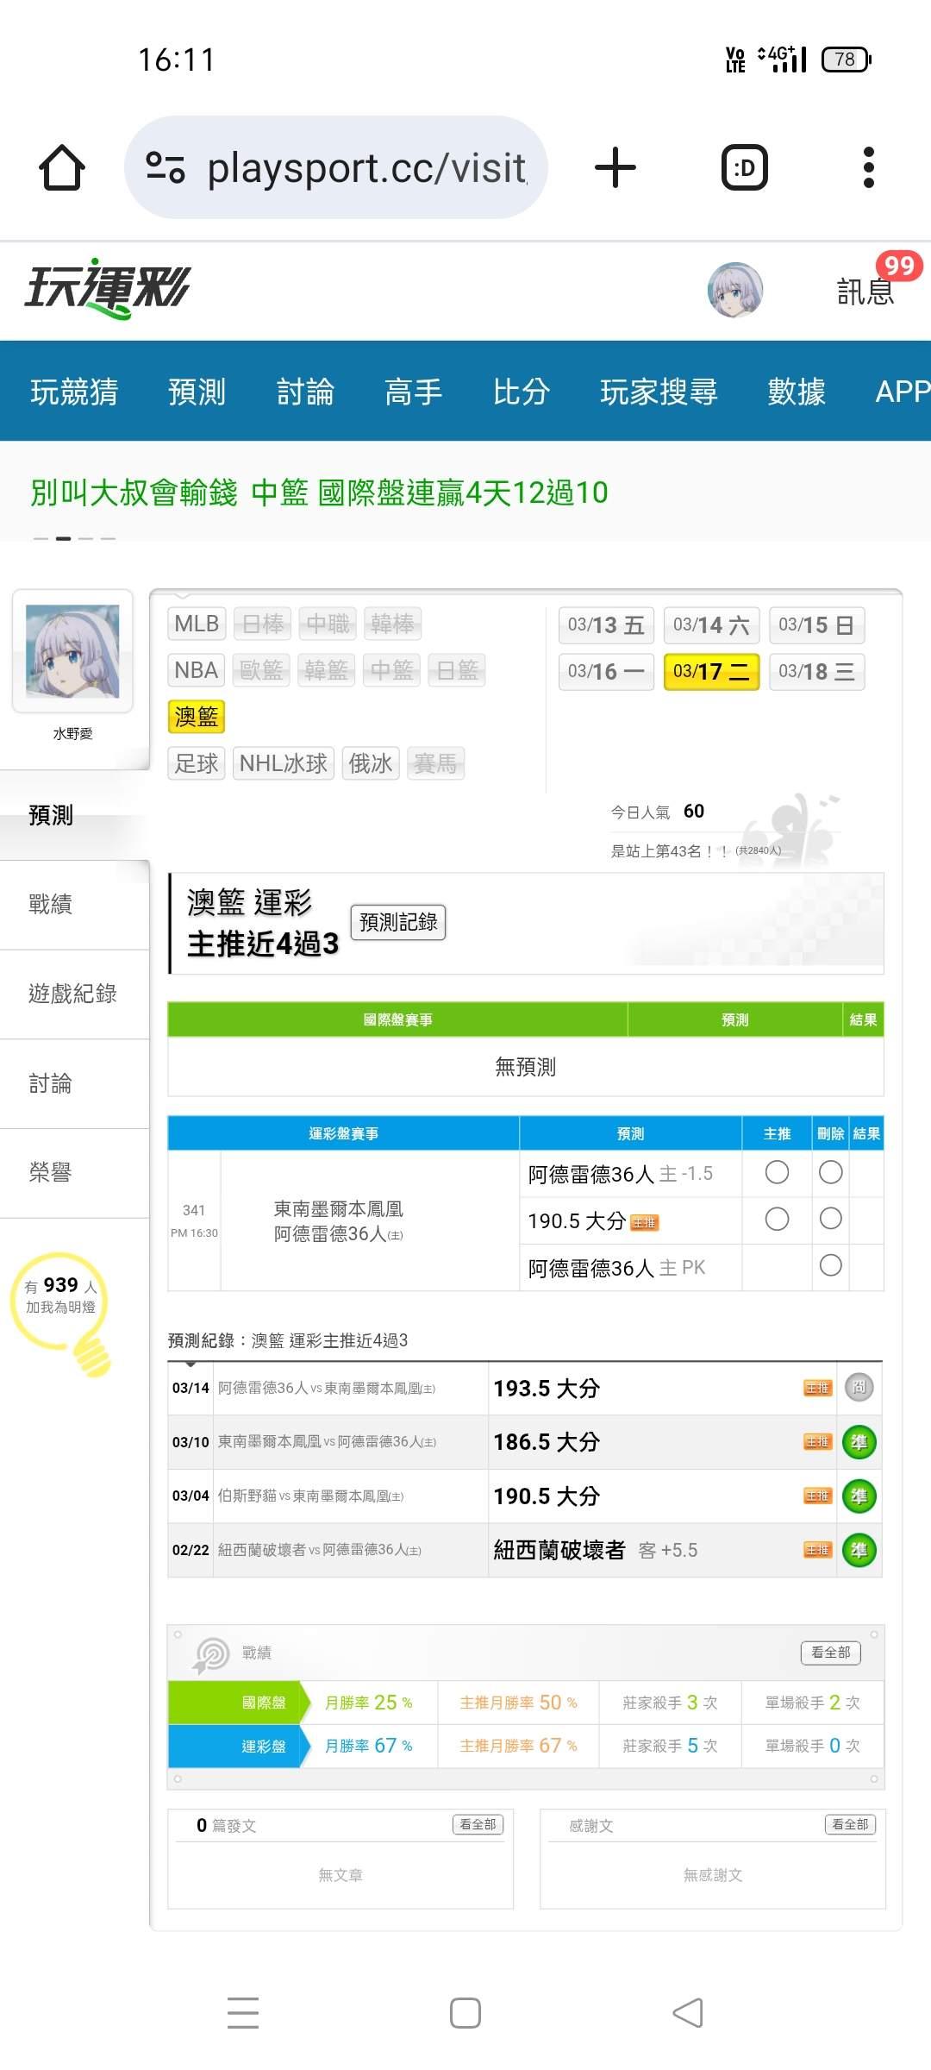Click 看全部 in 戰績 section
The image size is (931, 2070).
click(x=831, y=1653)
